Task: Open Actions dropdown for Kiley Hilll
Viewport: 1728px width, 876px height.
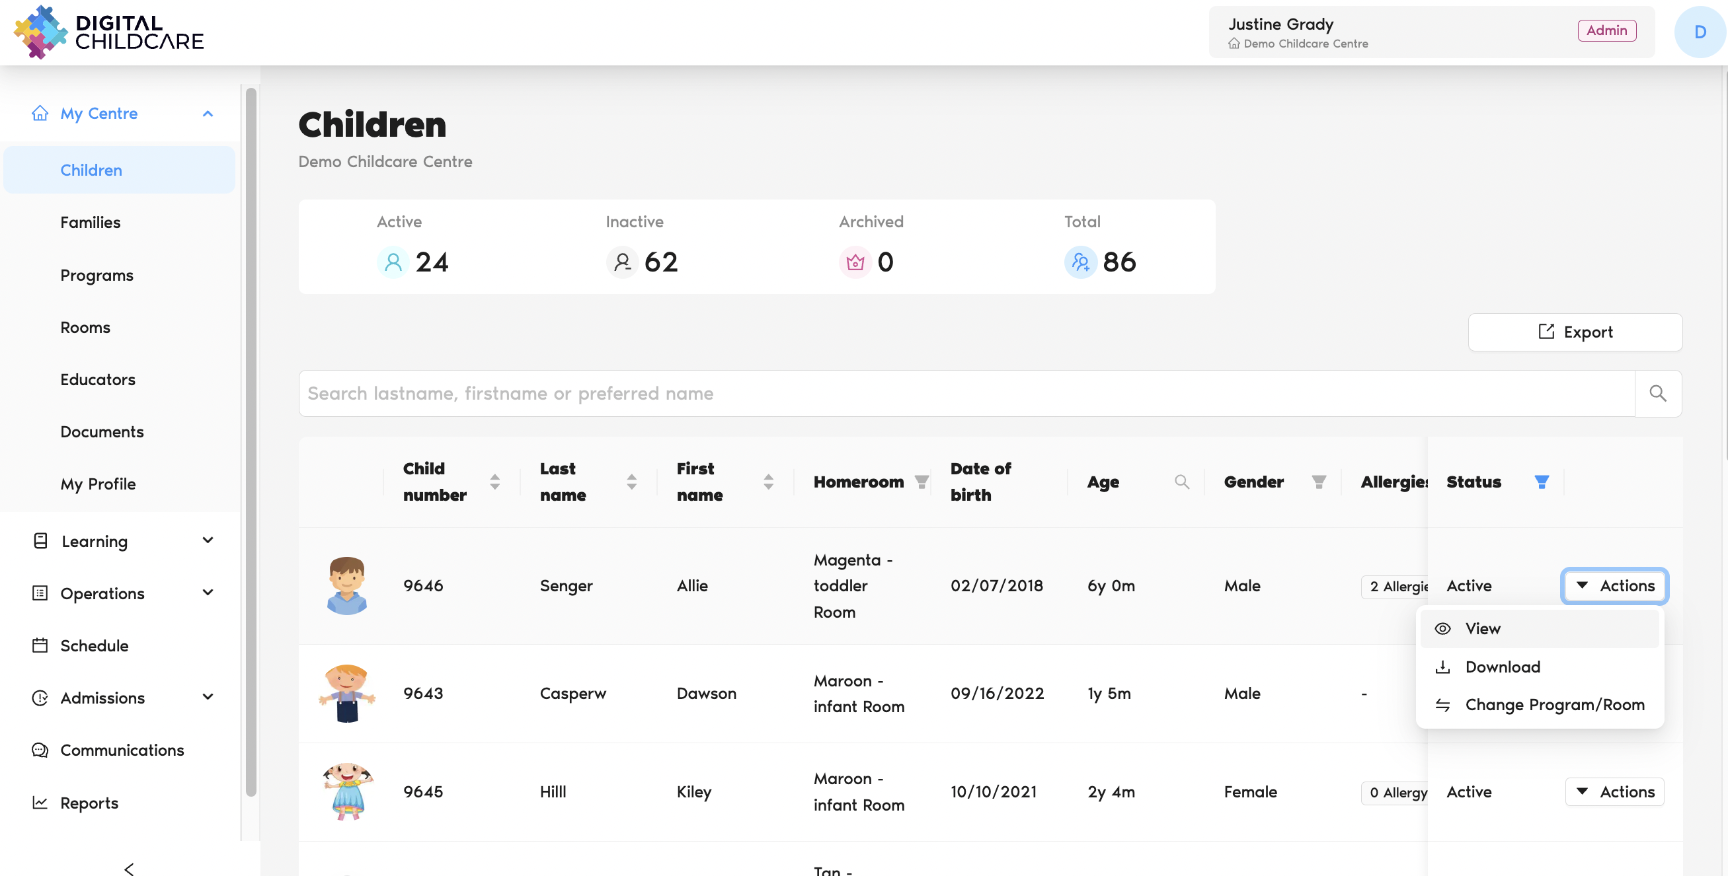Action: pyautogui.click(x=1614, y=791)
